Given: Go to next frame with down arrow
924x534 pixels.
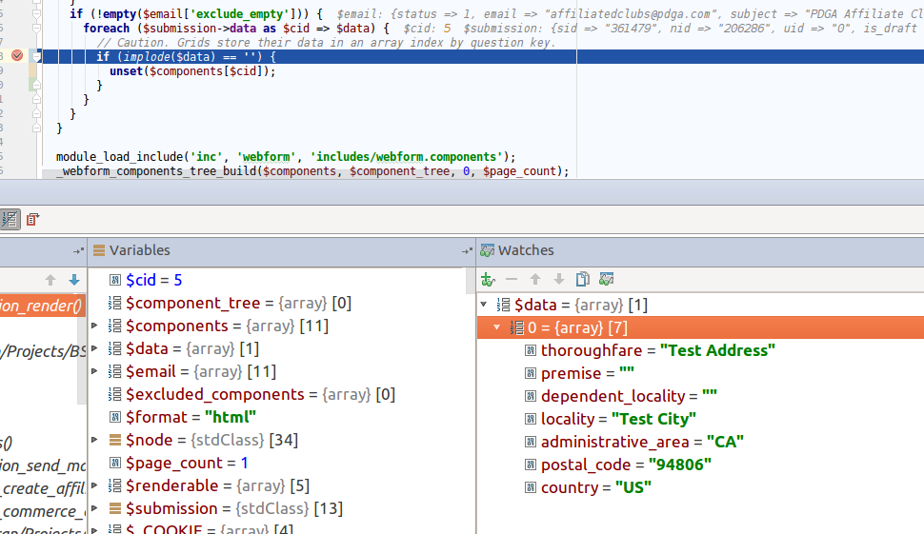Looking at the screenshot, I should (74, 280).
